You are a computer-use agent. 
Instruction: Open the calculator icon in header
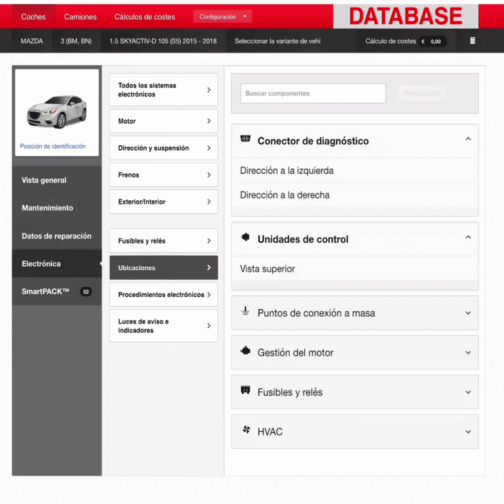[472, 40]
